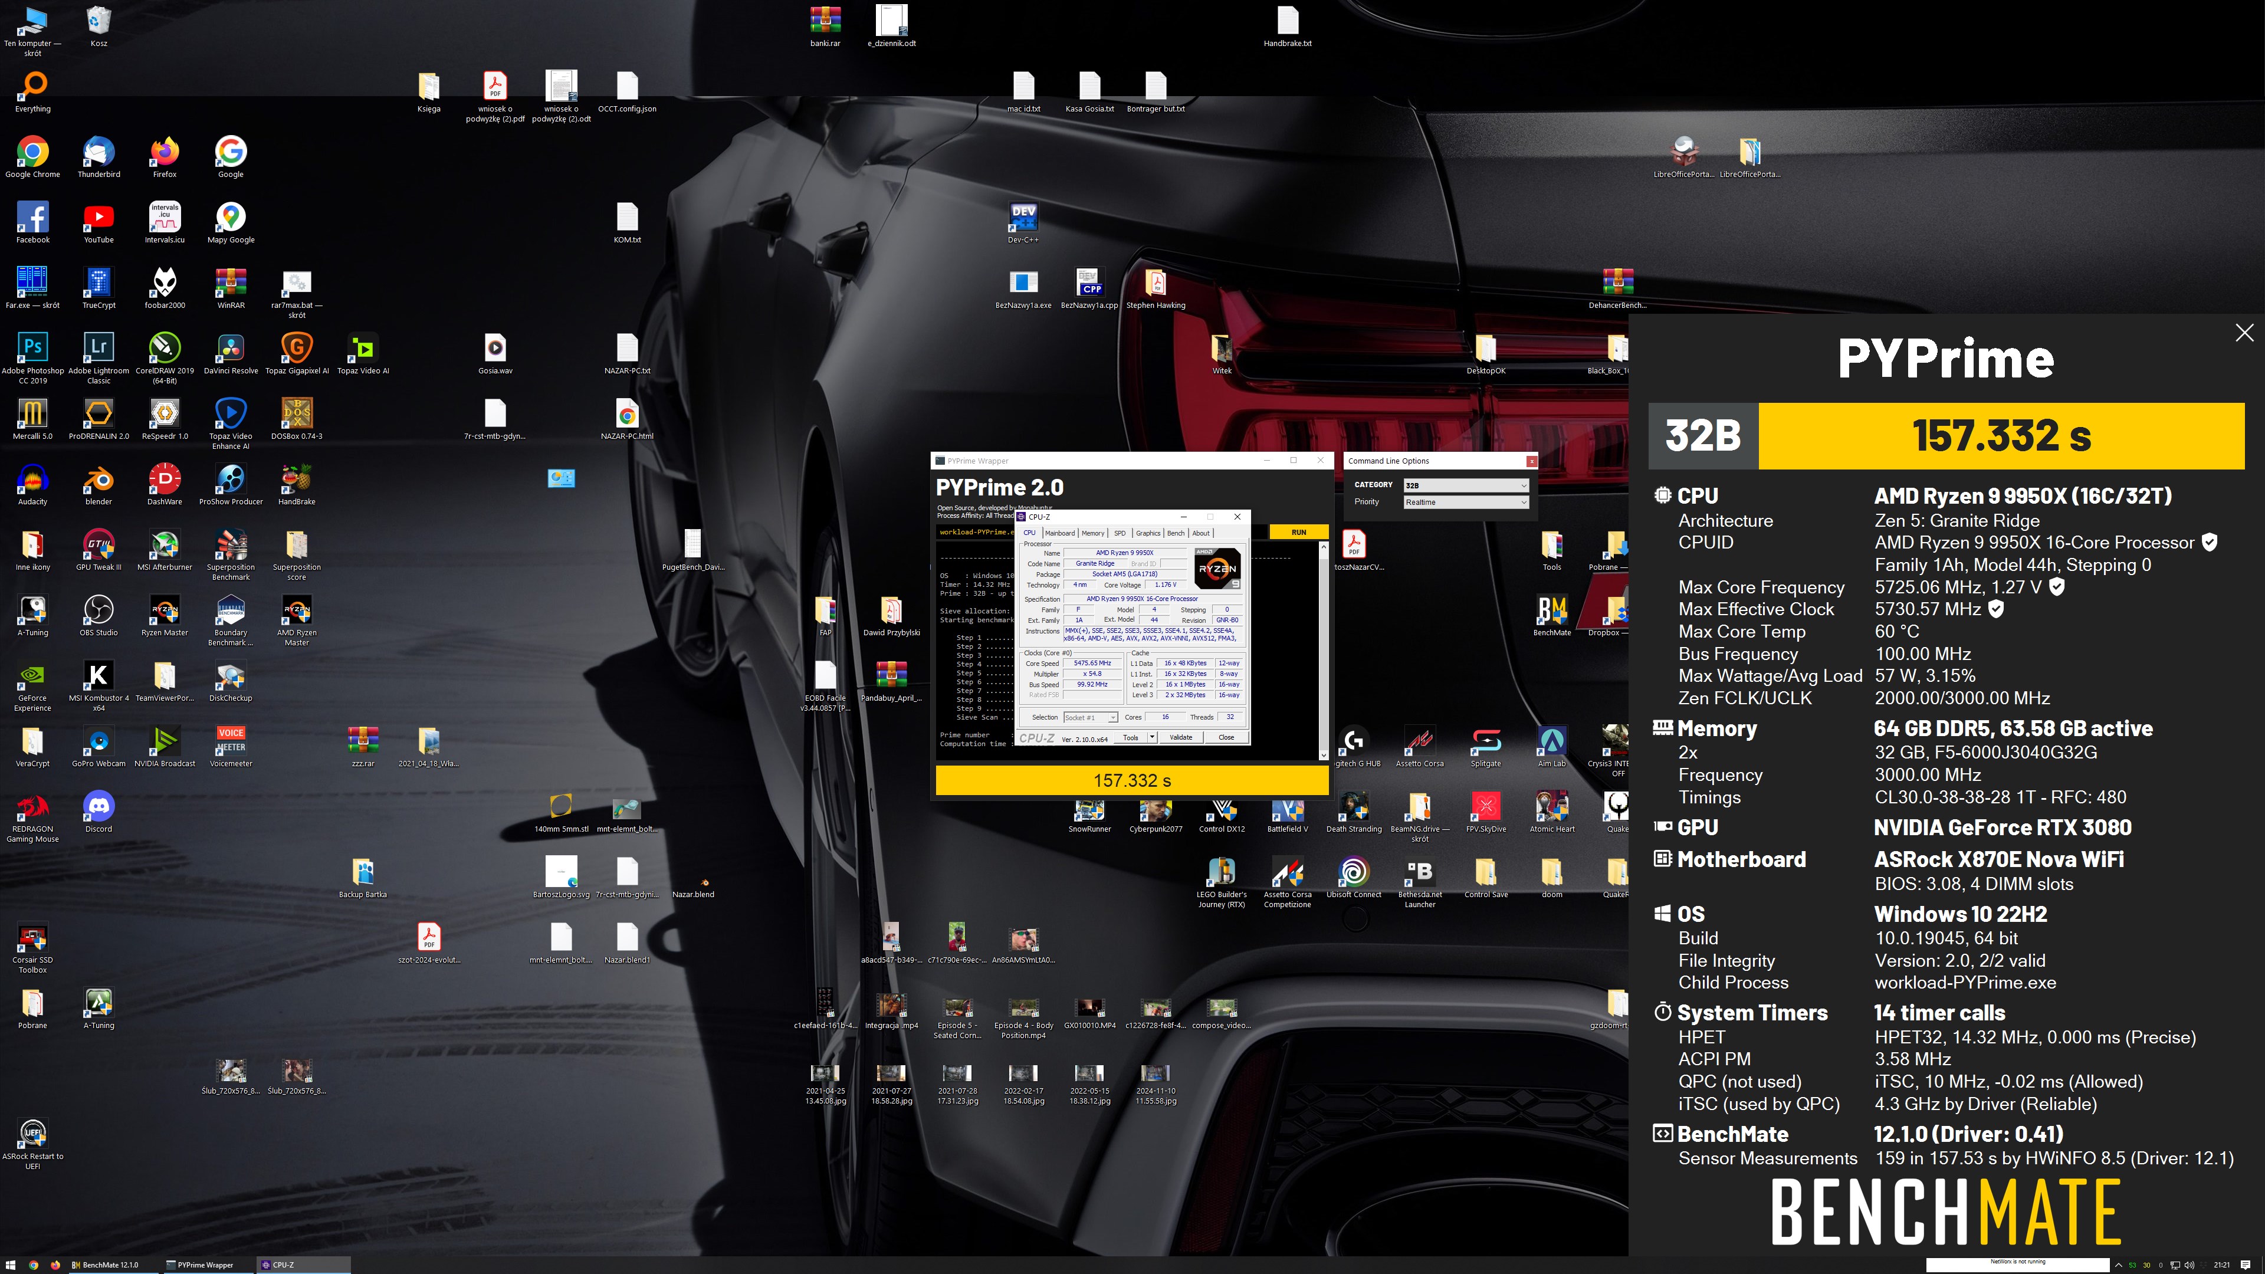Click the Validate button in CPU-Z
The image size is (2265, 1274).
click(x=1181, y=738)
